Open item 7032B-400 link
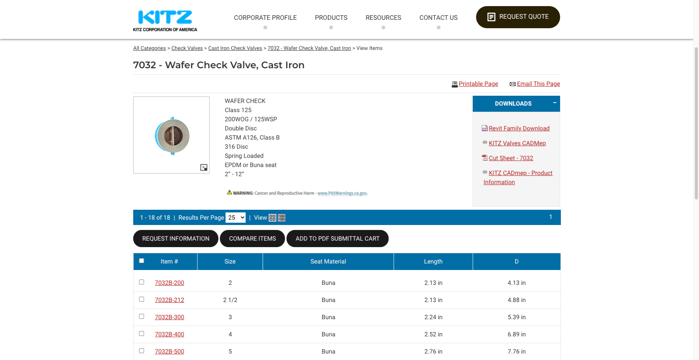This screenshot has height=360, width=699. (169, 334)
